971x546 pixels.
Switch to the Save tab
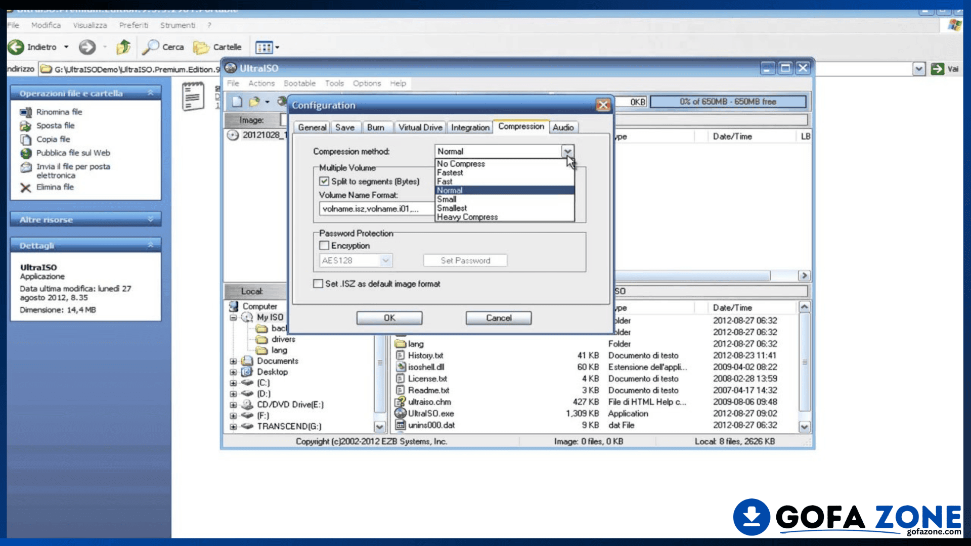click(x=345, y=127)
